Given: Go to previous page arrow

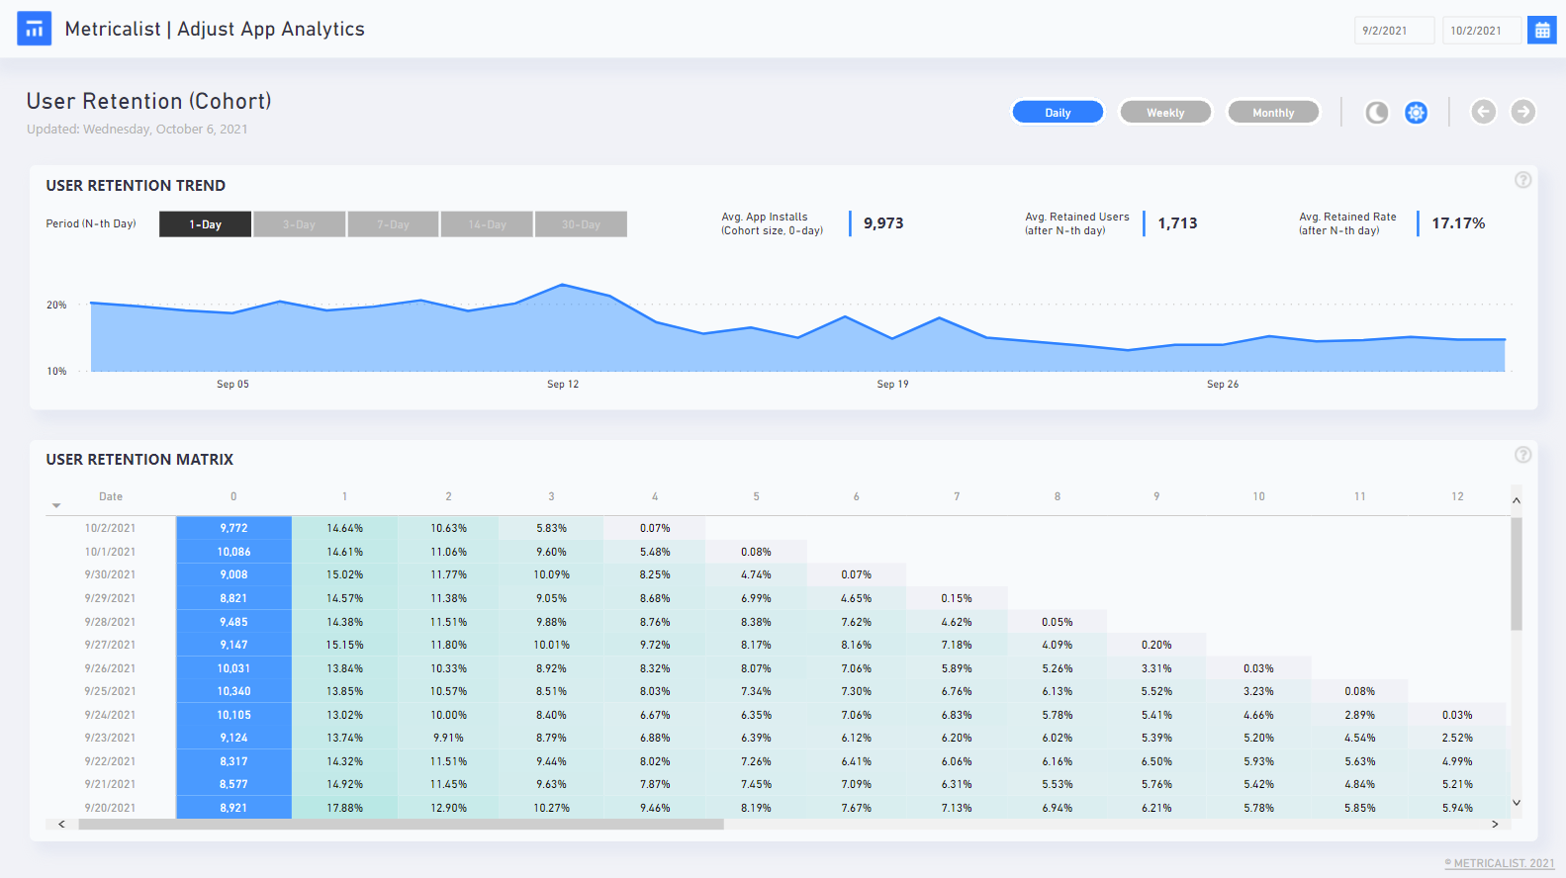Looking at the screenshot, I should (1483, 112).
